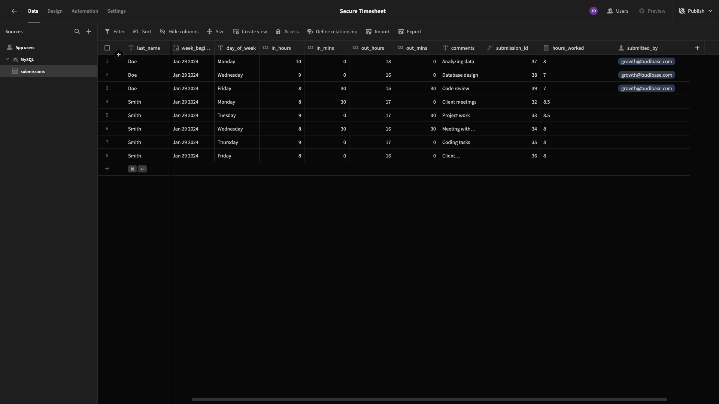Click the hours_worked column header

tap(577, 48)
